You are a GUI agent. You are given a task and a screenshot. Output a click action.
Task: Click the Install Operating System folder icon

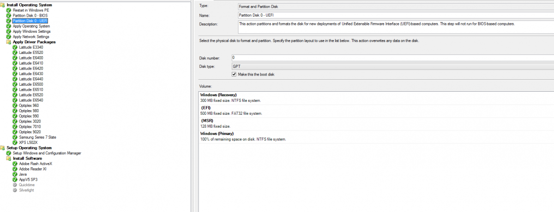(x=3, y=5)
